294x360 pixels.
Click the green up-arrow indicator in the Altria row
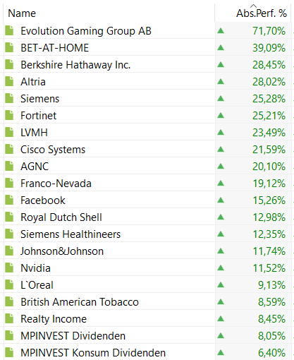221,81
